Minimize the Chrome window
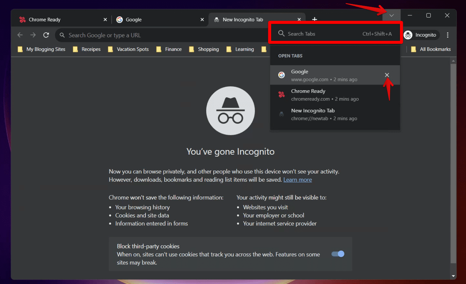 pyautogui.click(x=410, y=15)
